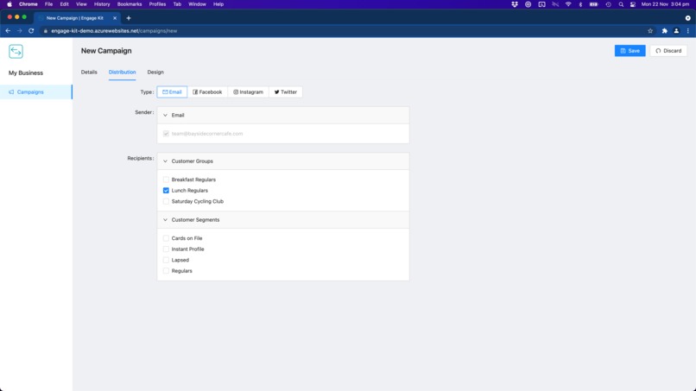Enable the Instant Profile segment checkbox
This screenshot has height=391, width=696.
pos(166,249)
